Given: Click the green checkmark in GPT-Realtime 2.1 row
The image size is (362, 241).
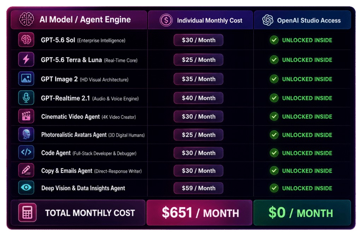Looking at the screenshot, I should (274, 98).
